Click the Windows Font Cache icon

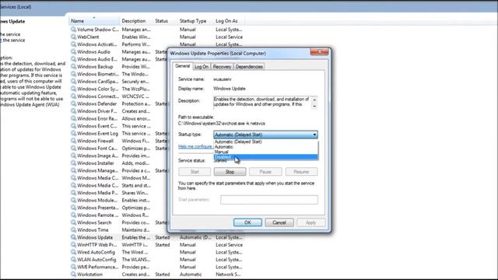click(x=73, y=149)
